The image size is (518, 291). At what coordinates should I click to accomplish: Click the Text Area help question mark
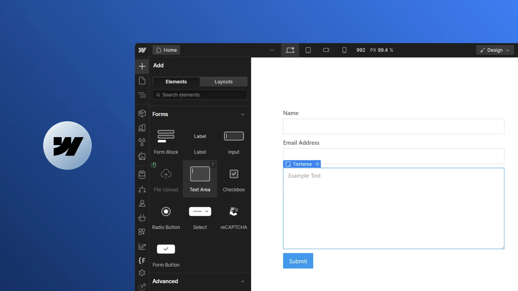click(213, 164)
